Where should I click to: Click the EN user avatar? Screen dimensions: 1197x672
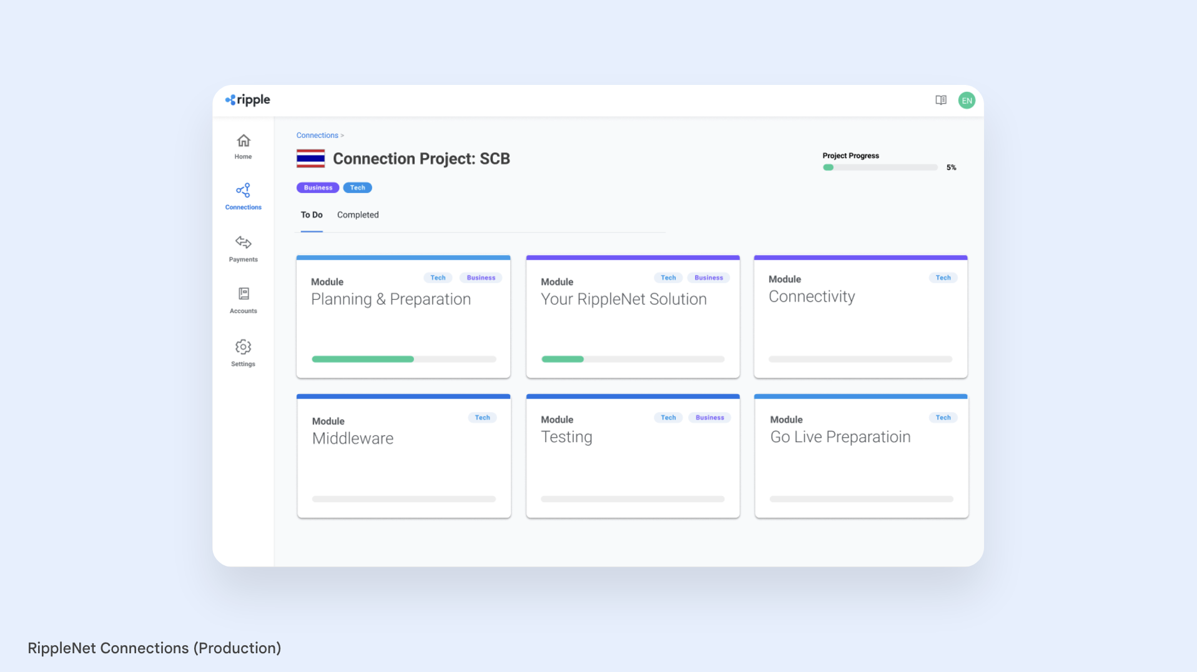click(x=967, y=101)
